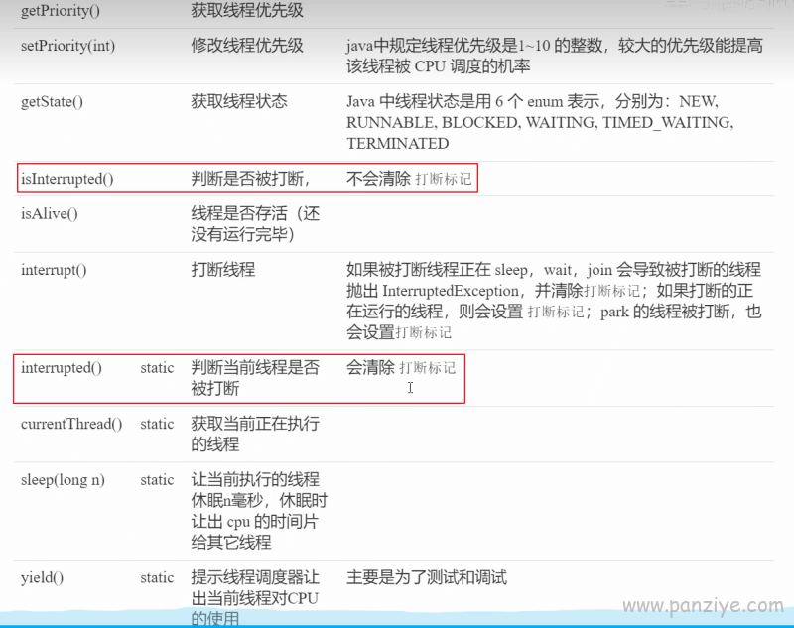
Task: Click the yield() method cell
Action: 42,578
